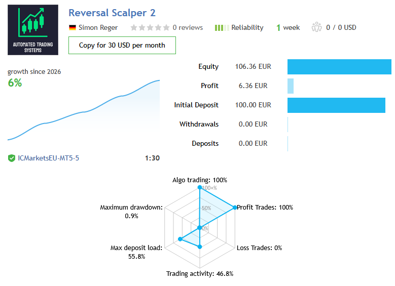Click the green reliability bars icon
The height and width of the screenshot is (286, 395).
point(222,28)
